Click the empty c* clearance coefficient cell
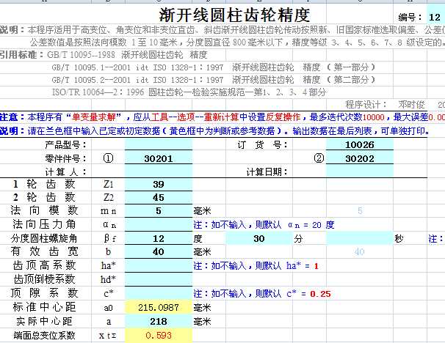The width and height of the screenshot is (445, 343). (159, 293)
